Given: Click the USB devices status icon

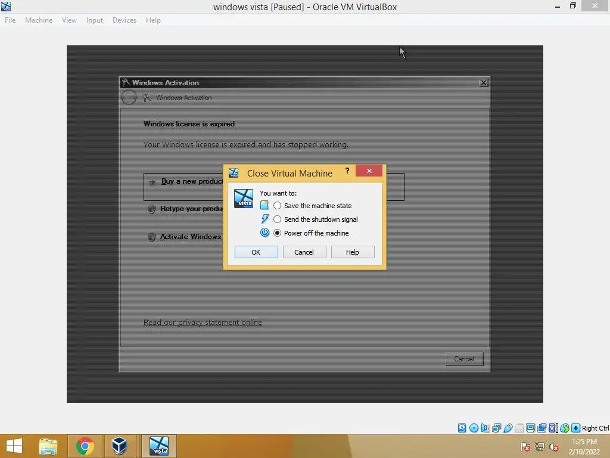Looking at the screenshot, I should pos(508,428).
